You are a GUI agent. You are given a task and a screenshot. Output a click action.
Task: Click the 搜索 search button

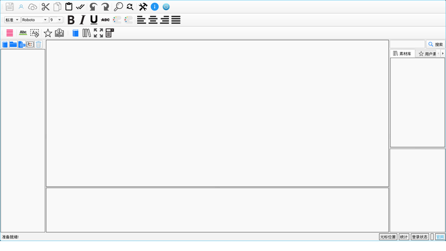435,44
